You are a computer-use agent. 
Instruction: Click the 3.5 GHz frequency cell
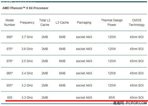pyautogui.click(x=27, y=61)
